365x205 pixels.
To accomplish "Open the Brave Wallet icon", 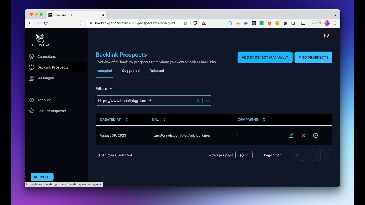I will coord(303,23).
